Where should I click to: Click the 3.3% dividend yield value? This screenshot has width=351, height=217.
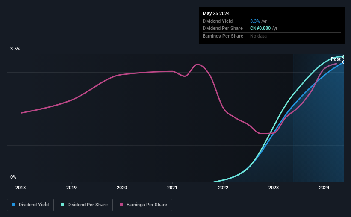[x=255, y=21]
